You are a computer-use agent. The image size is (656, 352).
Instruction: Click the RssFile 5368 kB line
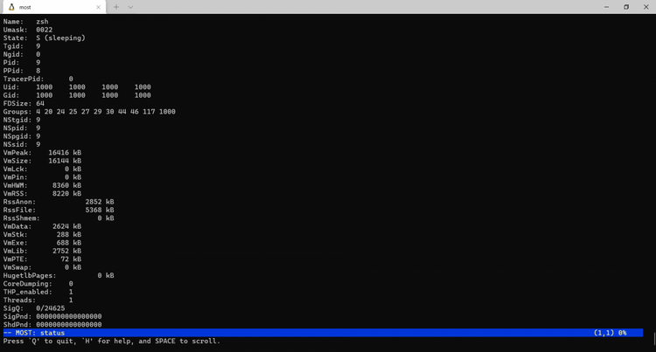coord(59,210)
